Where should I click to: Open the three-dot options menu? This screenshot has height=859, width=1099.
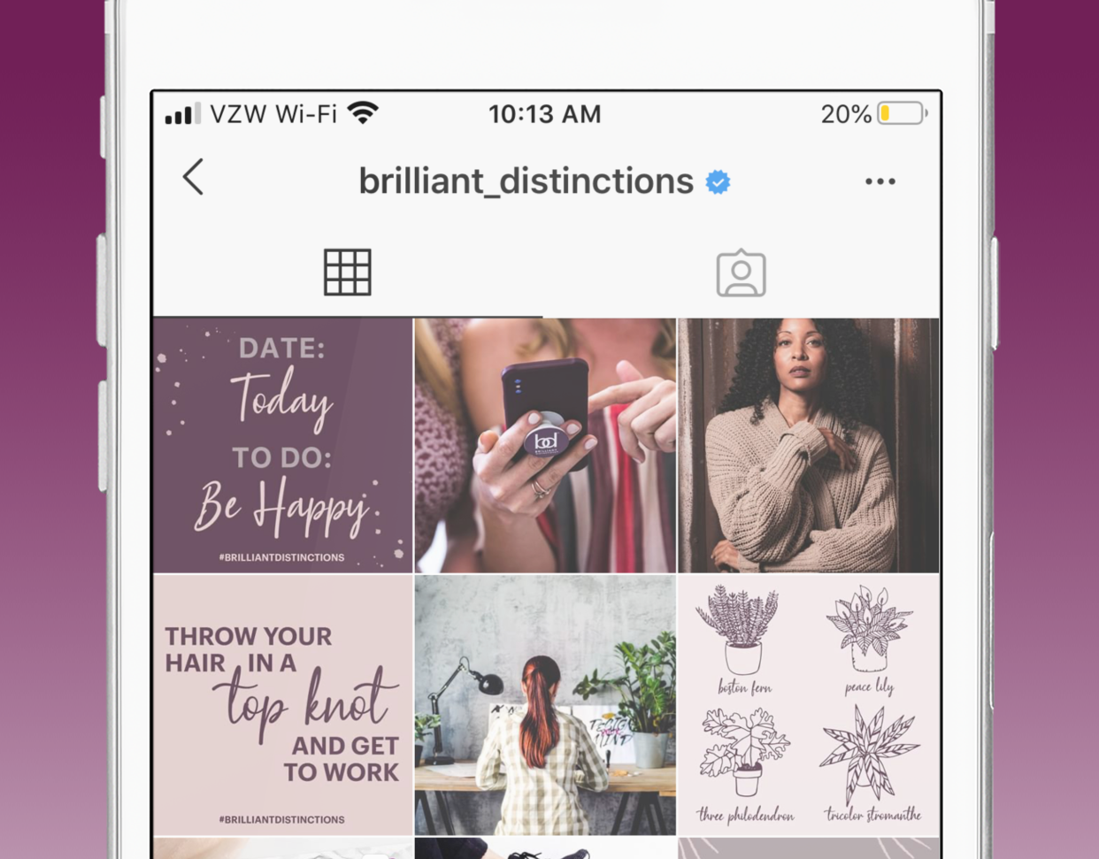point(880,181)
